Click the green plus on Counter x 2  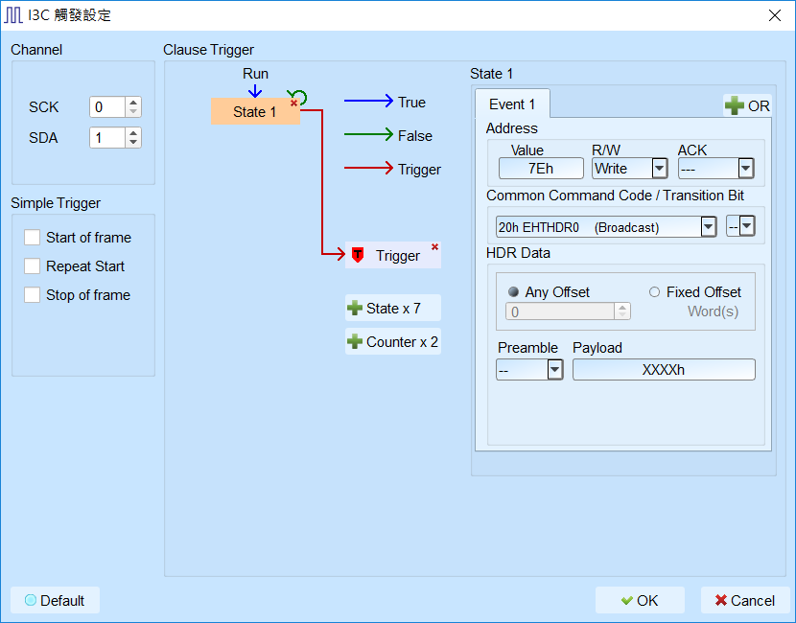pyautogui.click(x=354, y=341)
